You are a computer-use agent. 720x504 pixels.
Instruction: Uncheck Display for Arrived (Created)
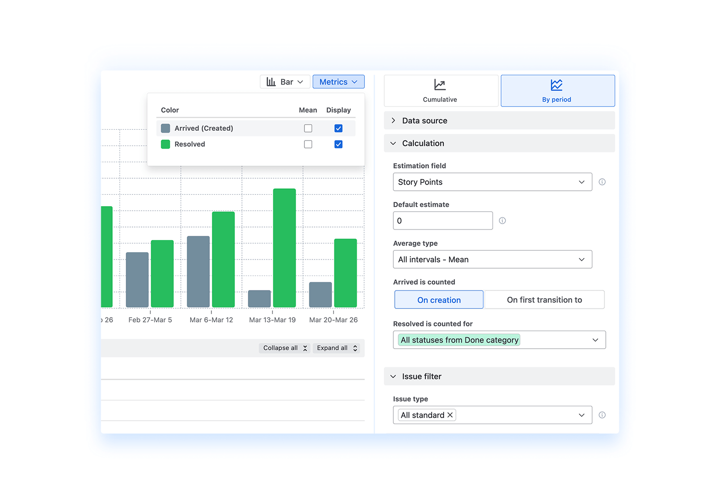click(338, 128)
